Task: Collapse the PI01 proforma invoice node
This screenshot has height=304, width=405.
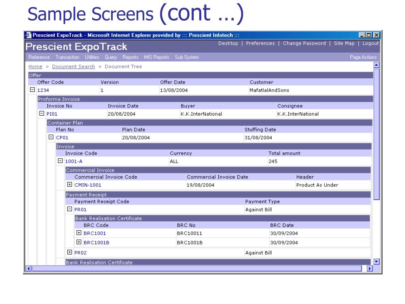Action: [x=42, y=114]
